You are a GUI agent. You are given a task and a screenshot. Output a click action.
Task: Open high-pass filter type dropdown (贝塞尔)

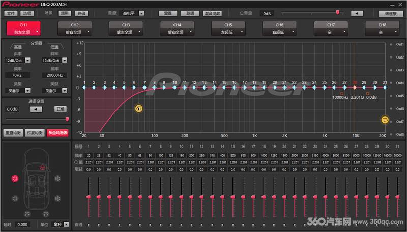[x=28, y=91]
